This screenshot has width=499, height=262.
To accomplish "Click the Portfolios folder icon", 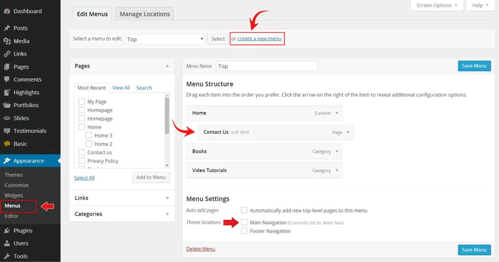I will [x=7, y=105].
